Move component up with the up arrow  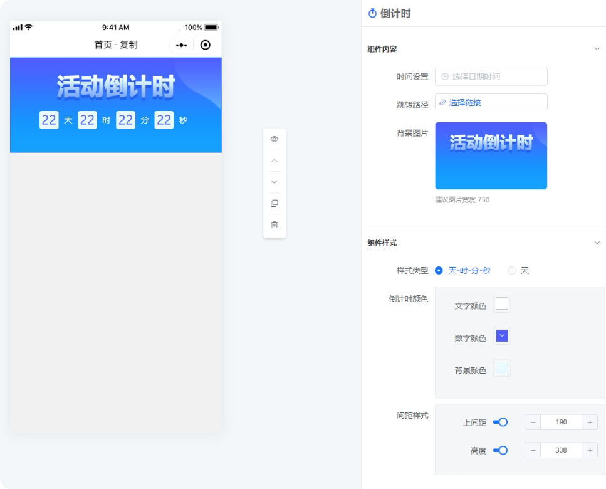(x=274, y=161)
